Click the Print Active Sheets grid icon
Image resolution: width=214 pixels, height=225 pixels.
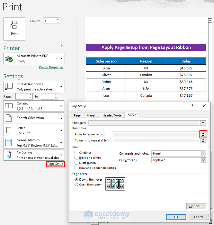point(9,86)
